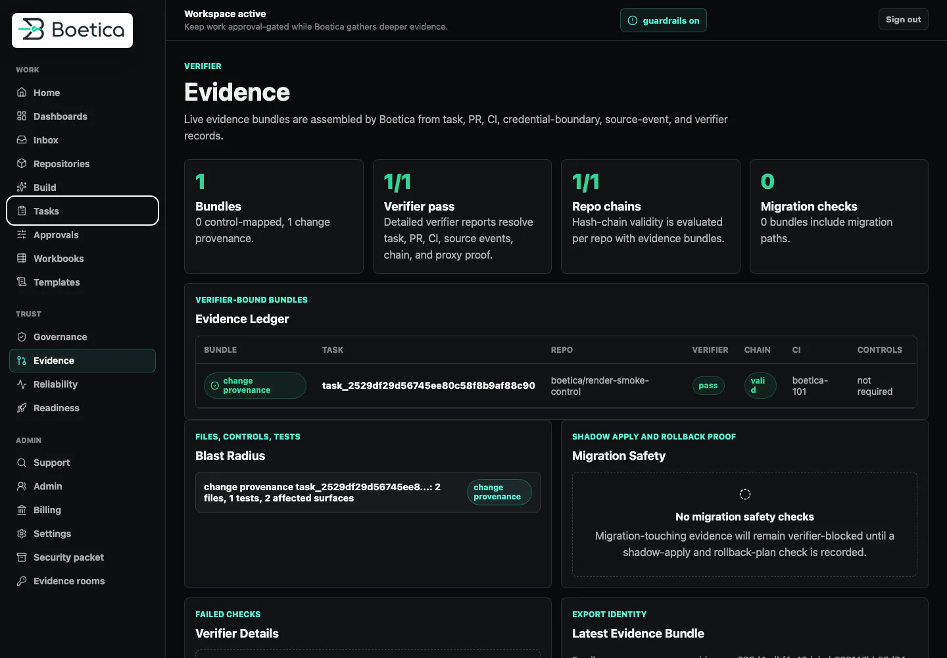Click the Repositories cube icon
The height and width of the screenshot is (658, 947).
[22, 164]
